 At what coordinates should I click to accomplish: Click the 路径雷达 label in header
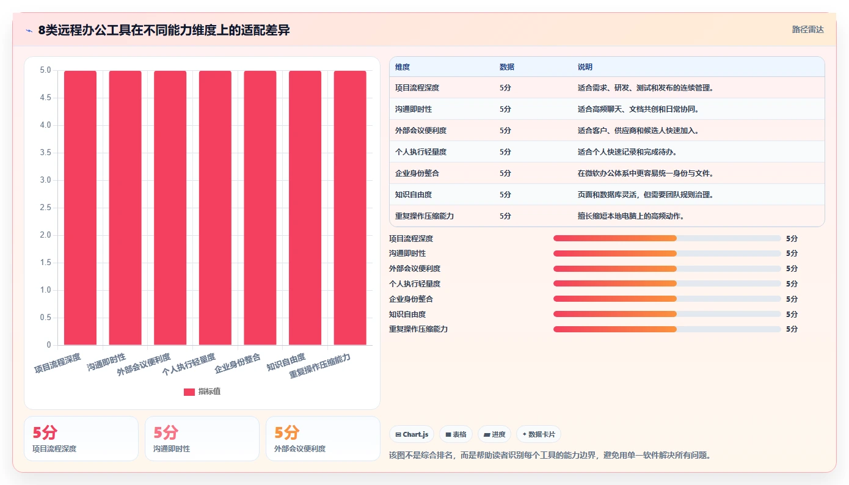808,29
